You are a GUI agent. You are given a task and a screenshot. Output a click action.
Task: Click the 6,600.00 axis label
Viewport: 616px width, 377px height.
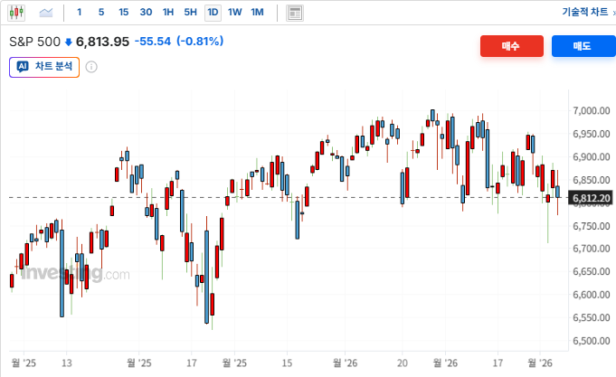tap(592, 295)
